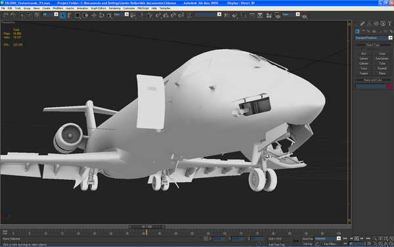394x247 pixels.
Task: Open the Graph Editors menu
Action: click(x=98, y=9)
